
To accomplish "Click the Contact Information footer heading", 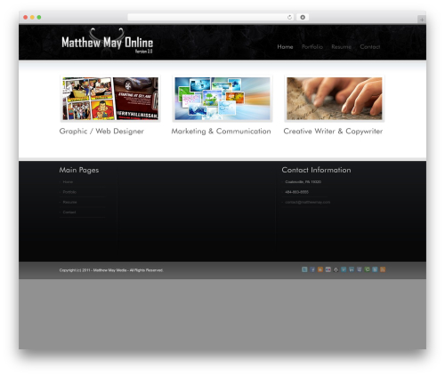I will pyautogui.click(x=316, y=170).
